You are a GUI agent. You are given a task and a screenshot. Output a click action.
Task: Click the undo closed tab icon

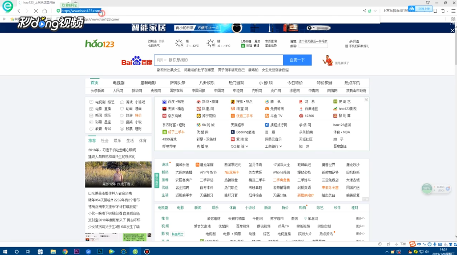click(x=443, y=11)
